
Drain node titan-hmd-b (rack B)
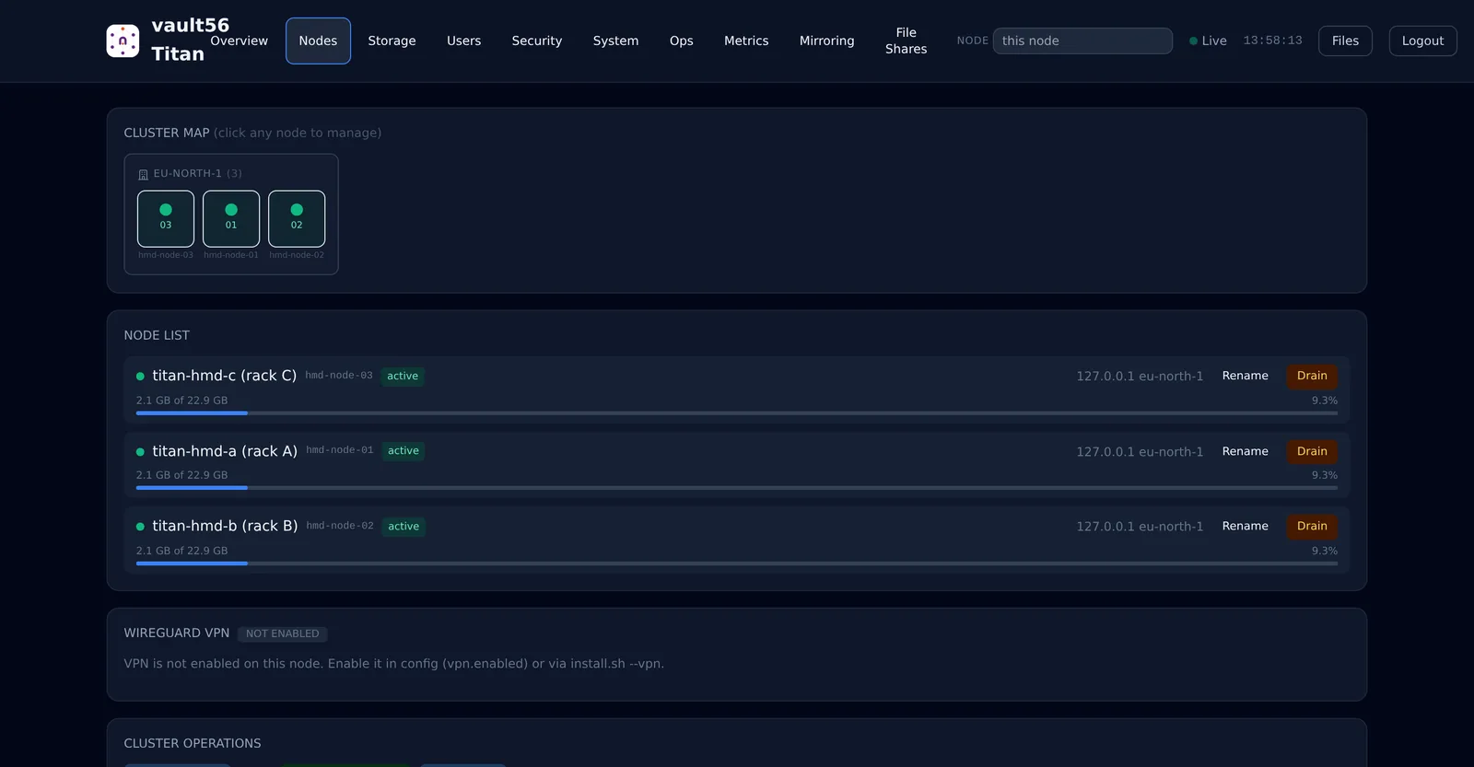(x=1312, y=526)
